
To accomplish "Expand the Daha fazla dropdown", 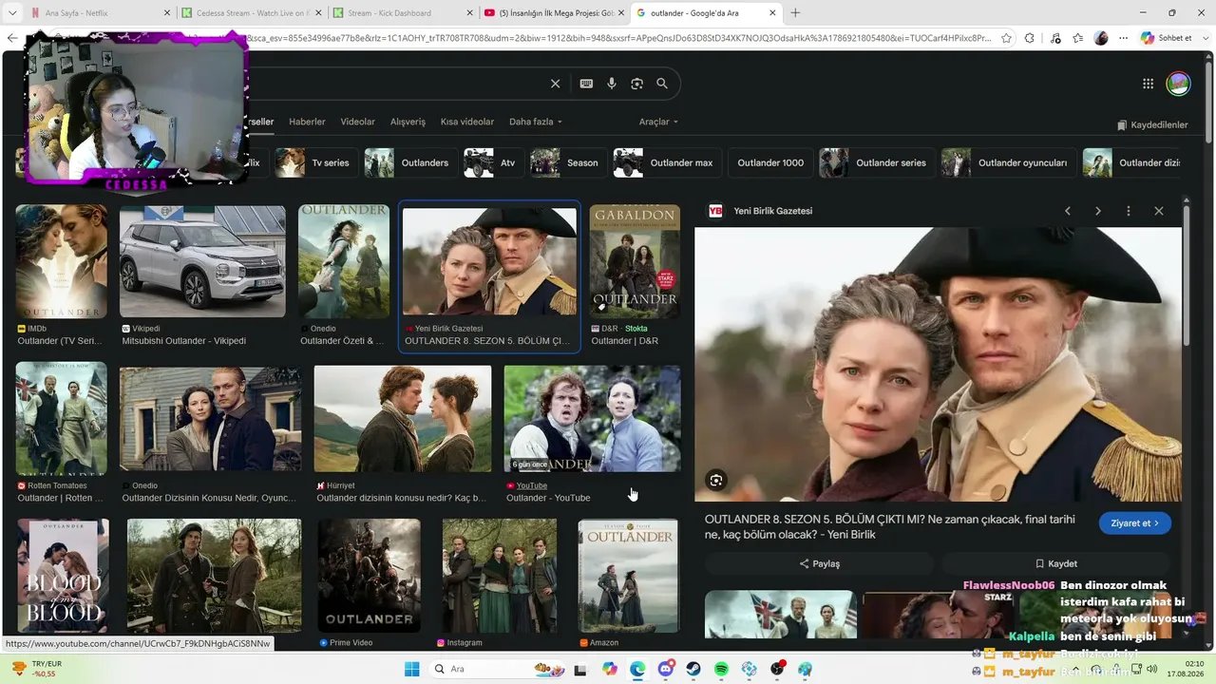I will point(536,122).
